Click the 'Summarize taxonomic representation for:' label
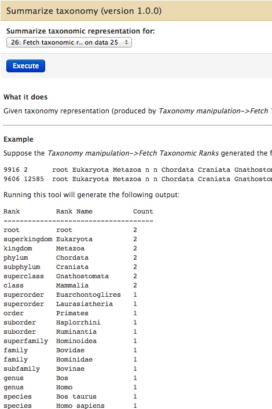This screenshot has height=409, width=272. point(80,31)
